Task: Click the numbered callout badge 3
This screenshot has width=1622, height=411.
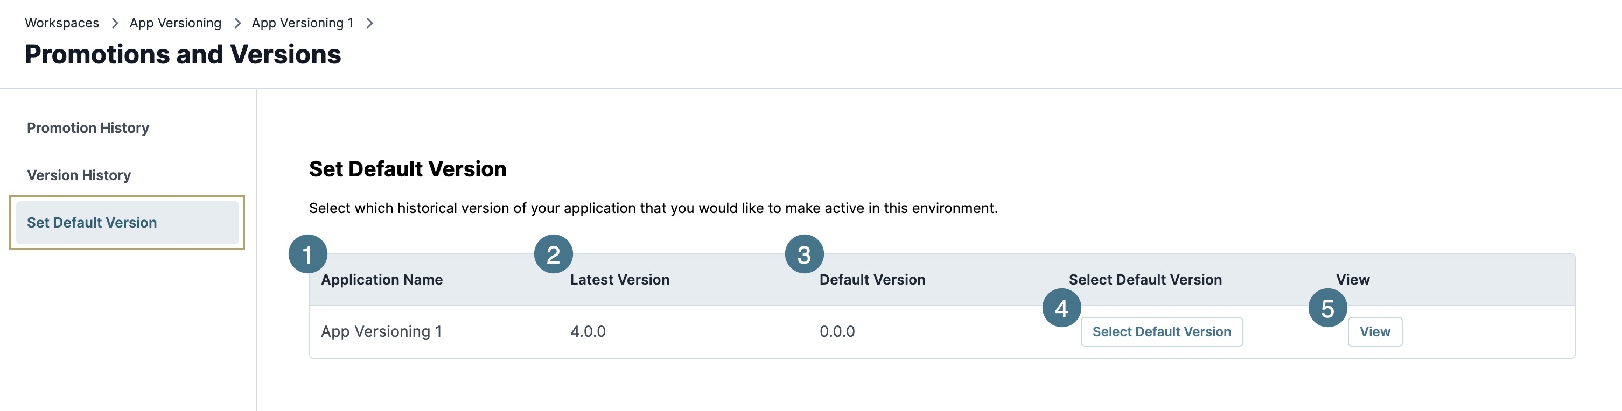Action: pyautogui.click(x=804, y=254)
